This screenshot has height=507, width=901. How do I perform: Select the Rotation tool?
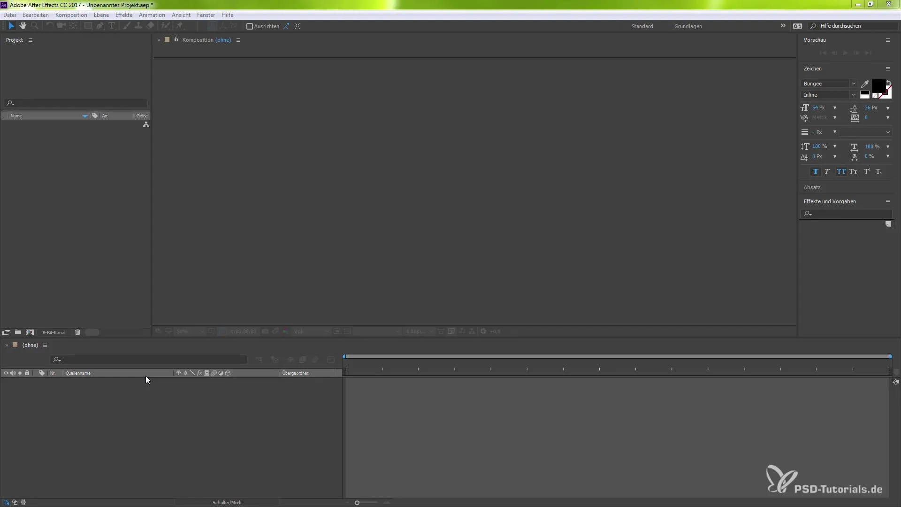[49, 26]
